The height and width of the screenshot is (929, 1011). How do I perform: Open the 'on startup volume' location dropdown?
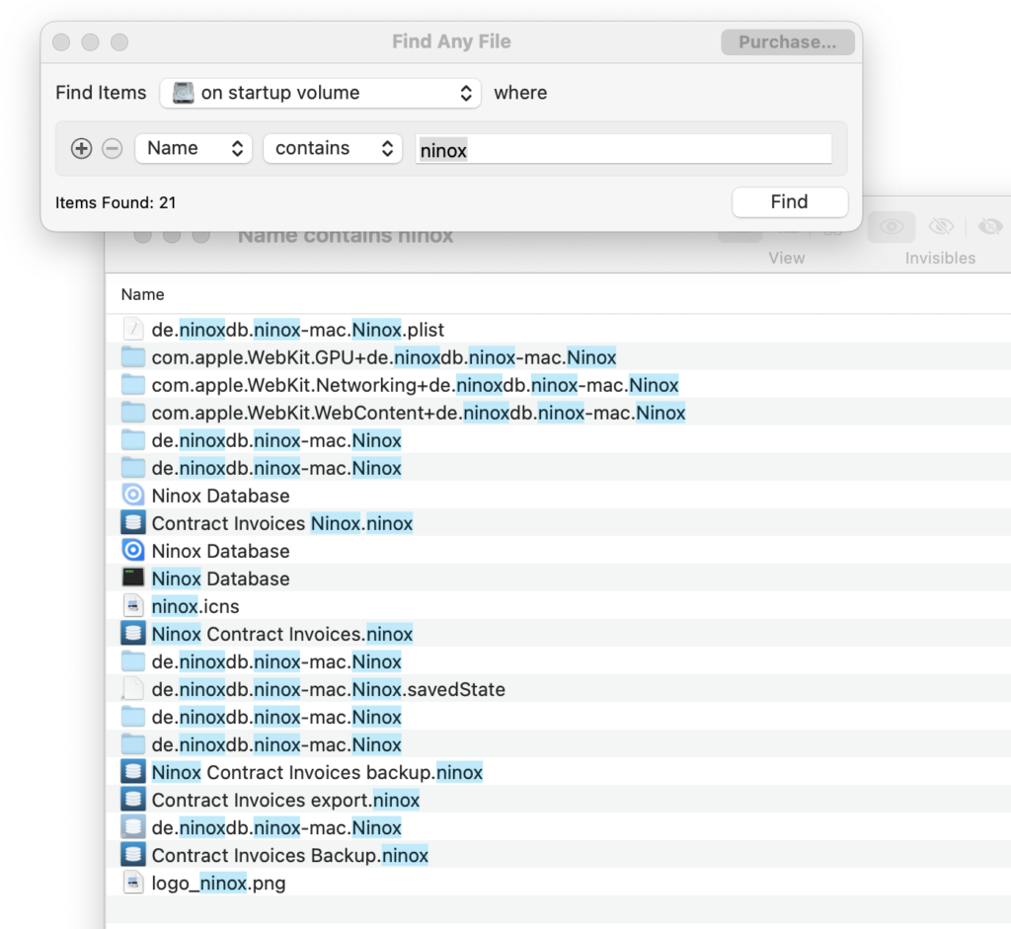click(321, 93)
